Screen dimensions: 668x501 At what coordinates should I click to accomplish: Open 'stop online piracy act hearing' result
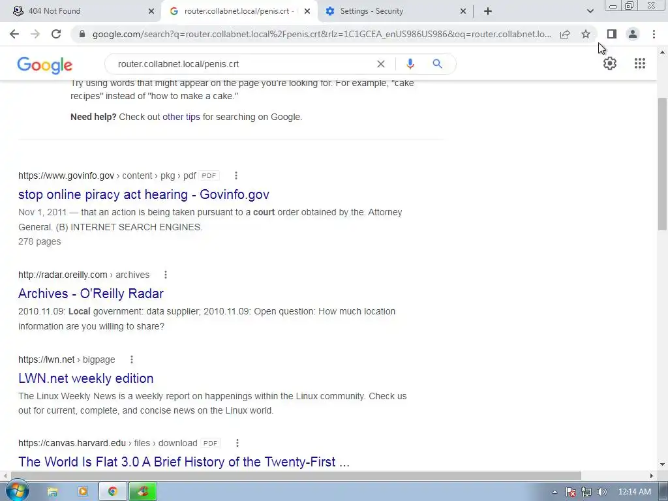pos(144,194)
